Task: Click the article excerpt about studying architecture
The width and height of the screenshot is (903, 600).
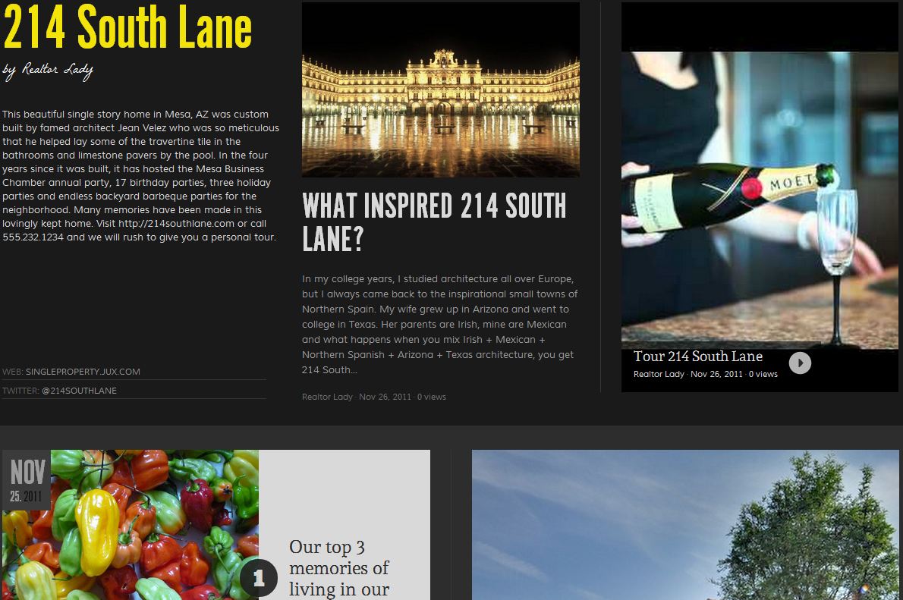Action: (x=440, y=324)
